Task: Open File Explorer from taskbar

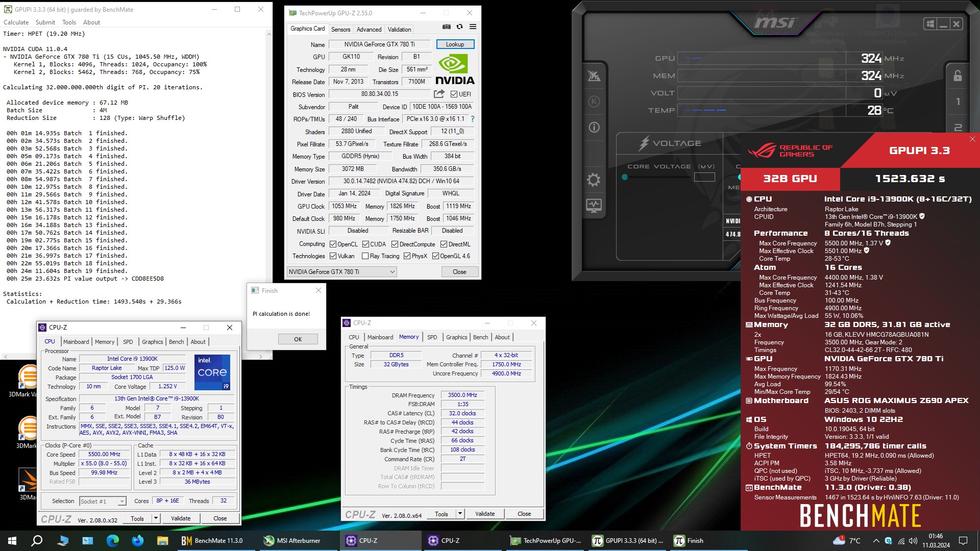Action: pos(162,541)
